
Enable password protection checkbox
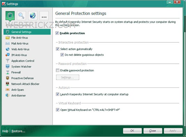pos(57,70)
